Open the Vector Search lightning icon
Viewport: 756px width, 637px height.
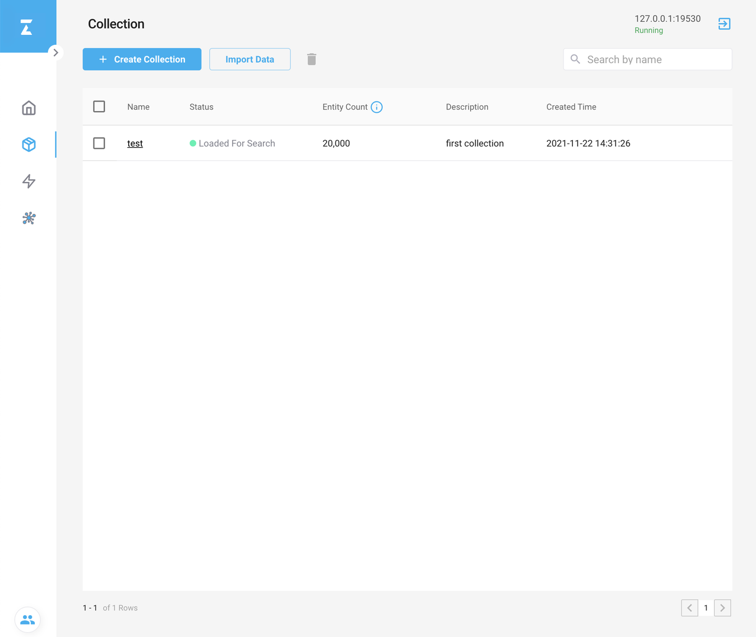click(x=28, y=181)
